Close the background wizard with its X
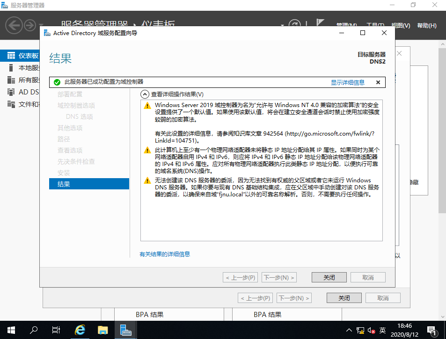446x339 pixels. click(399, 53)
